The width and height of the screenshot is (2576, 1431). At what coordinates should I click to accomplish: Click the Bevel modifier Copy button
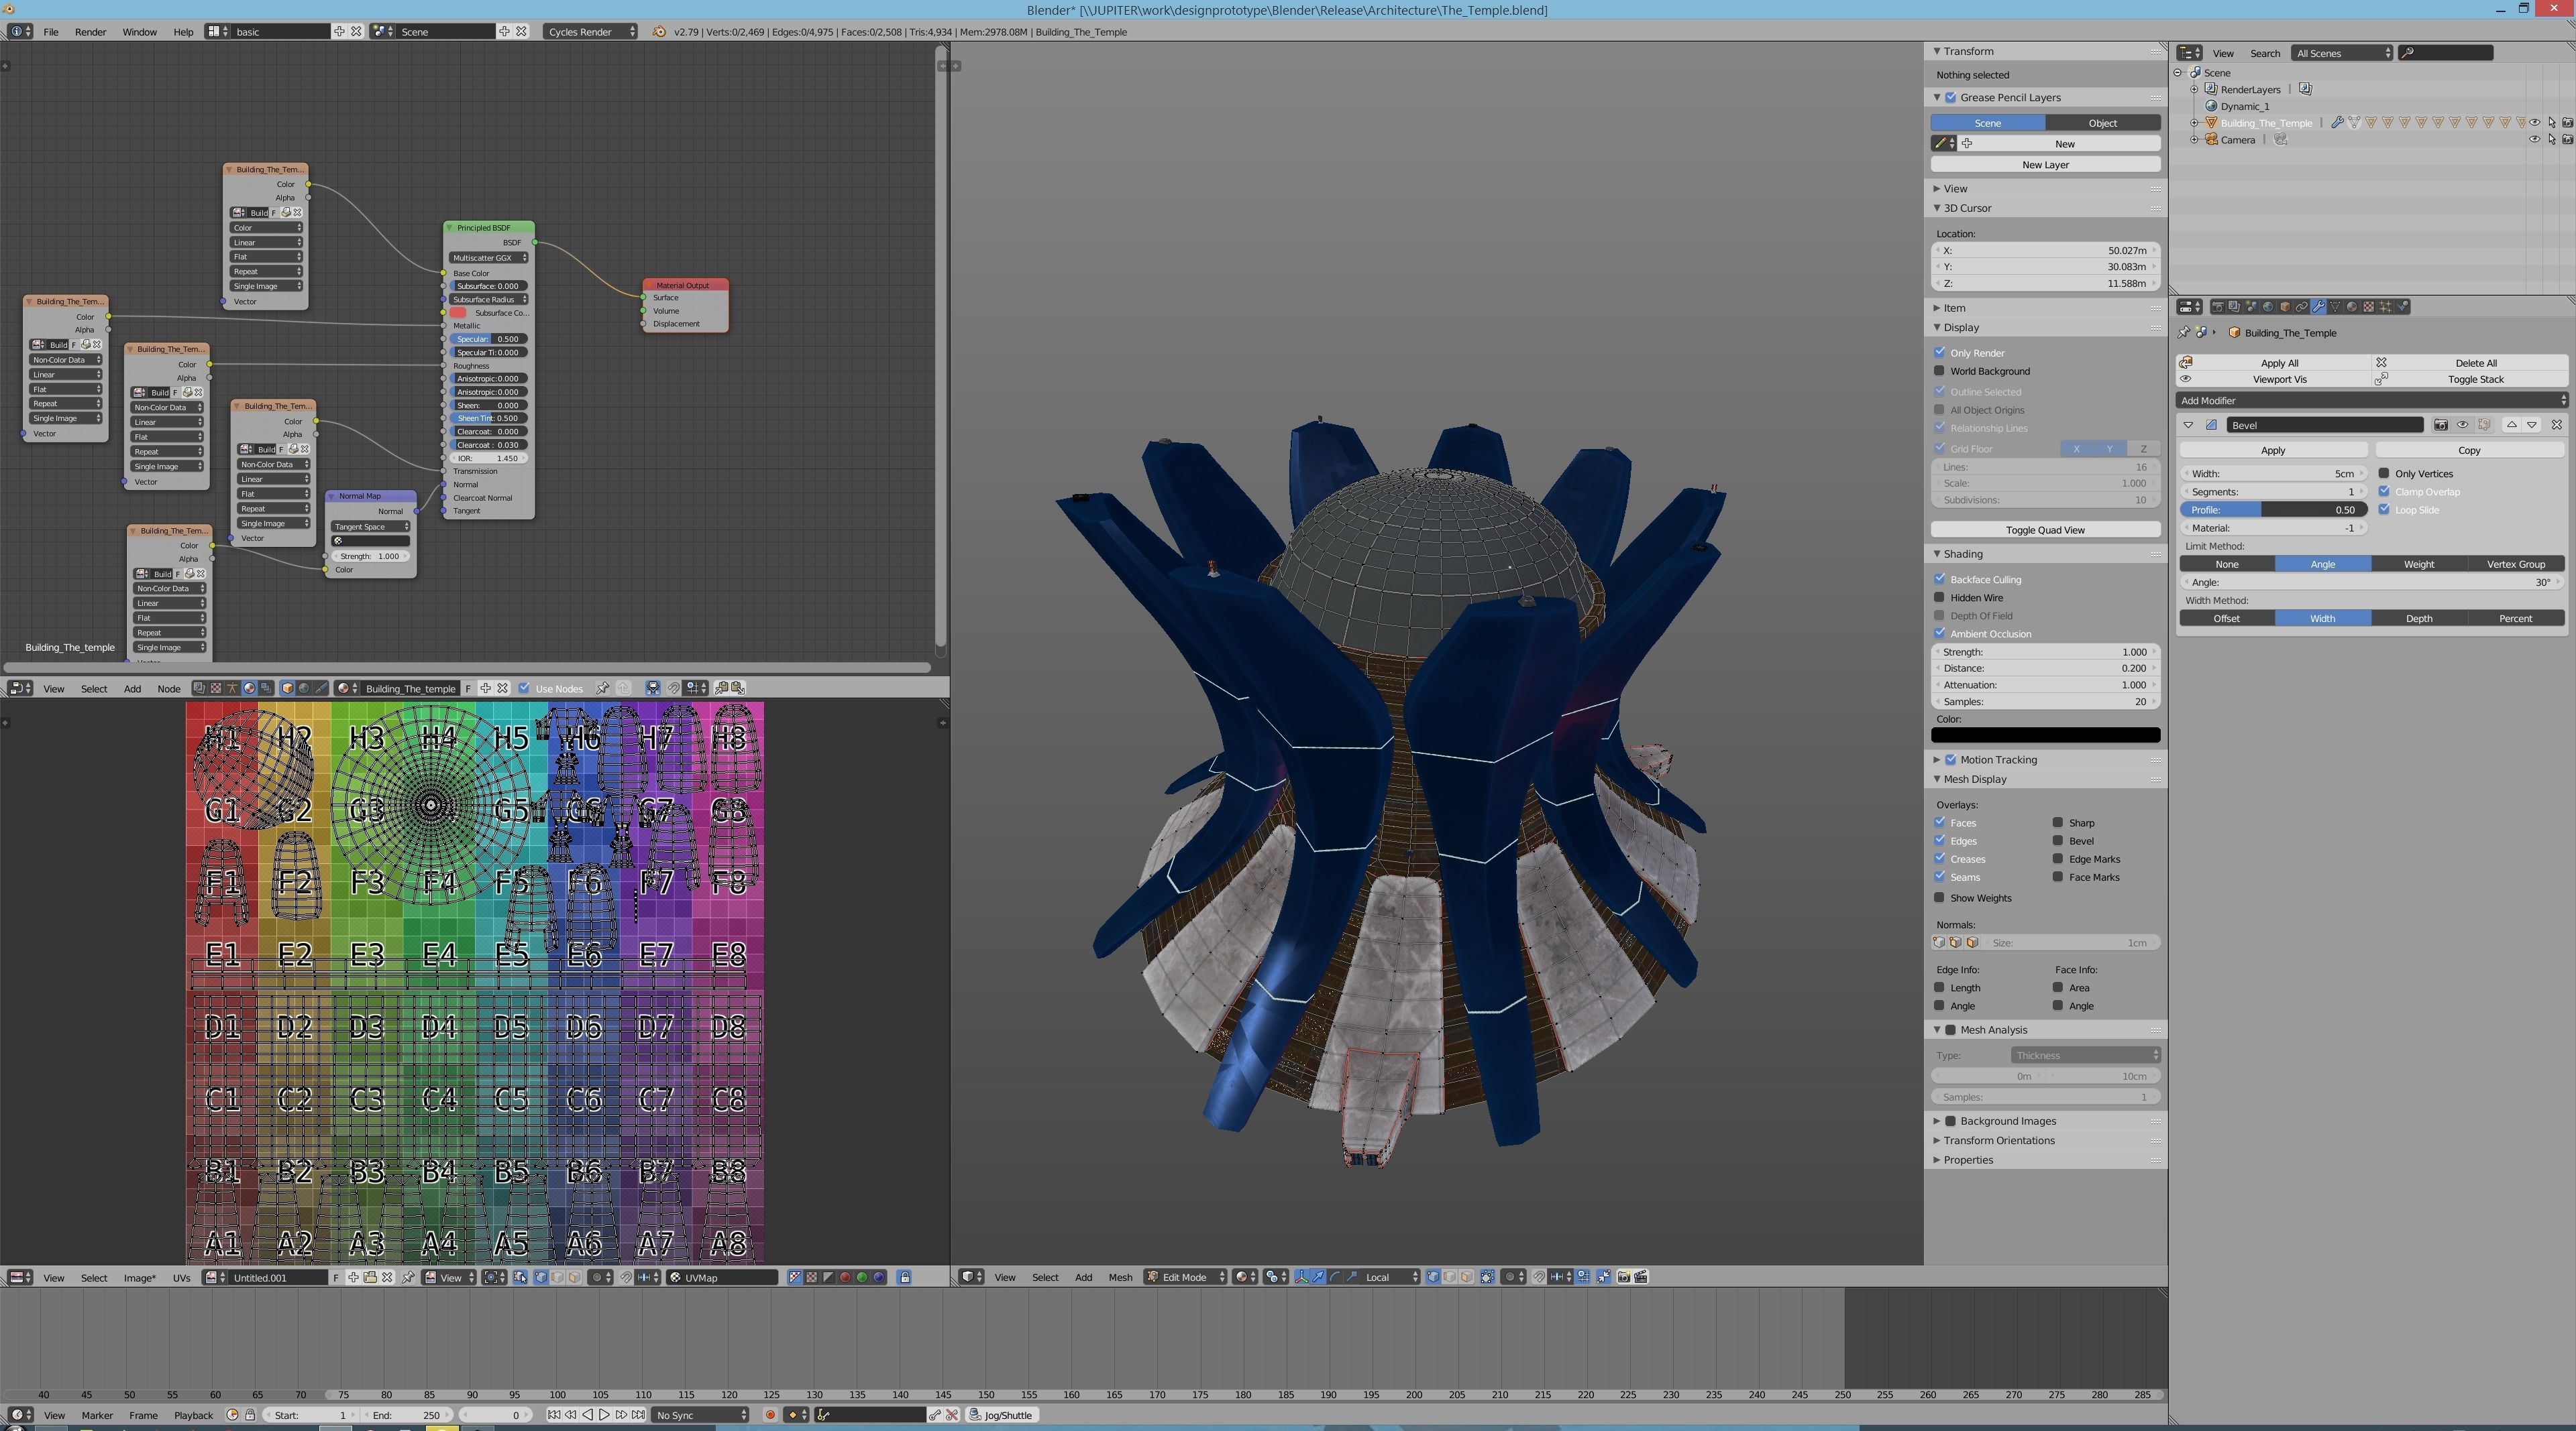2469,450
